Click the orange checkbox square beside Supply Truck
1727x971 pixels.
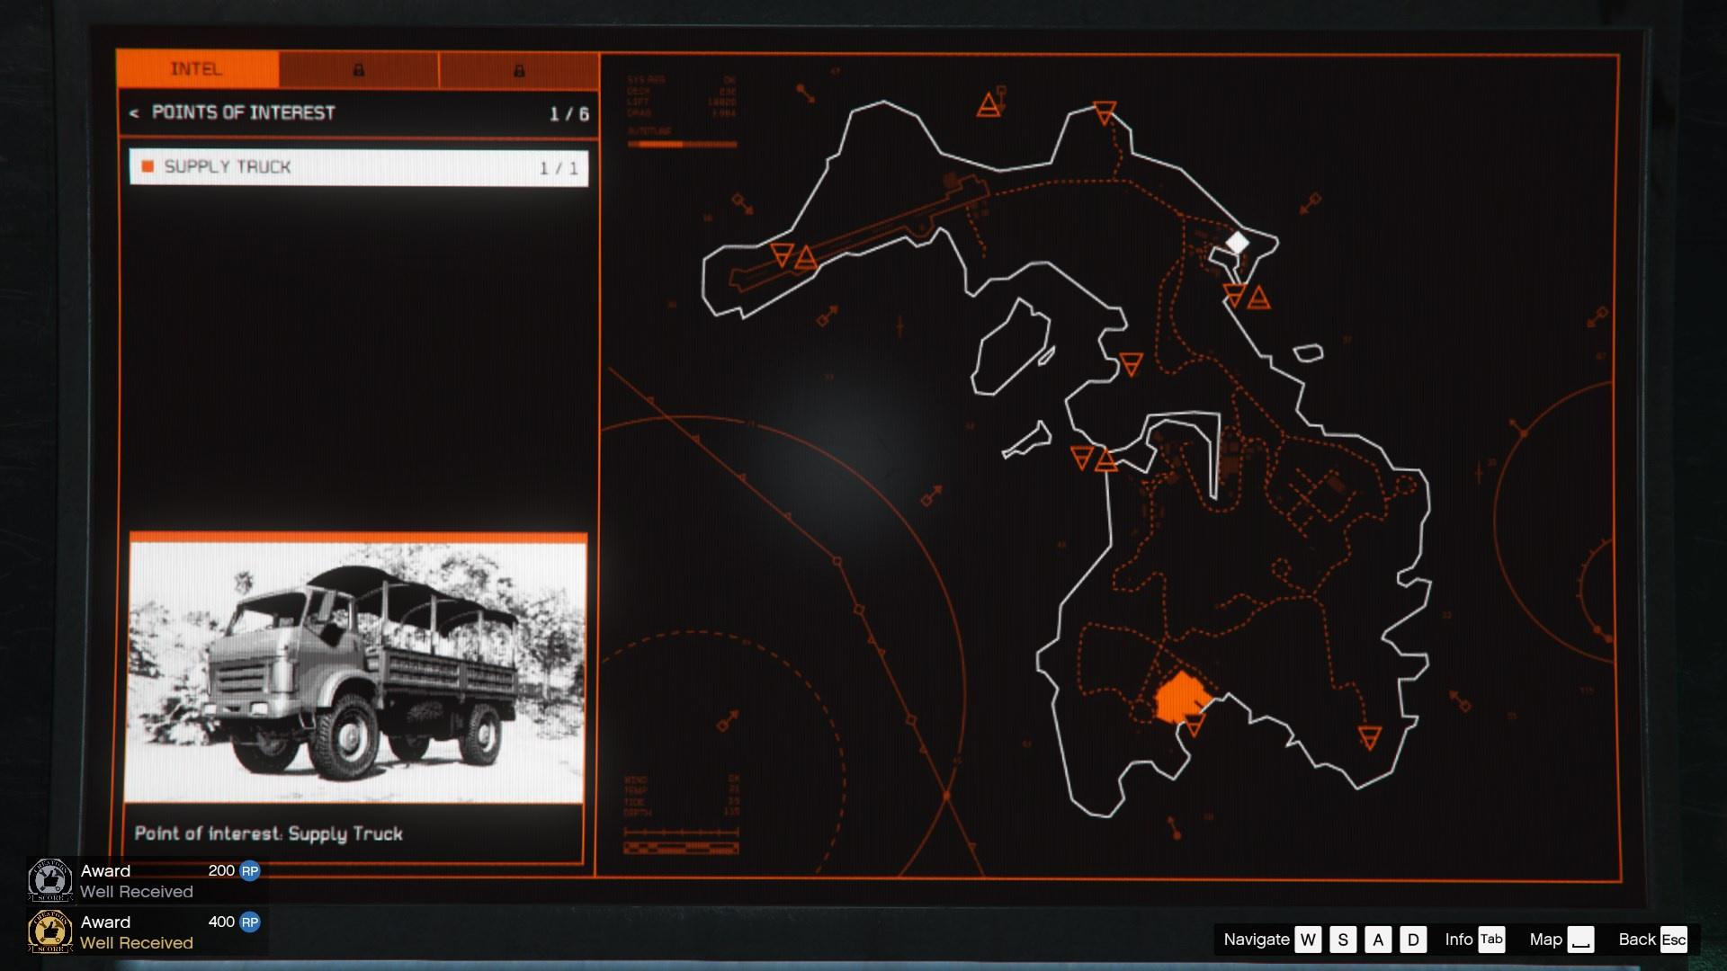(x=148, y=166)
